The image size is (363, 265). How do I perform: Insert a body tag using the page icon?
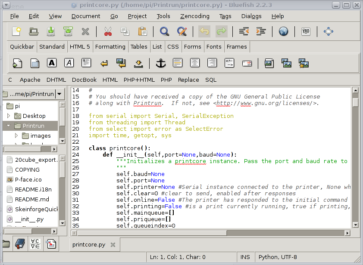35,63
